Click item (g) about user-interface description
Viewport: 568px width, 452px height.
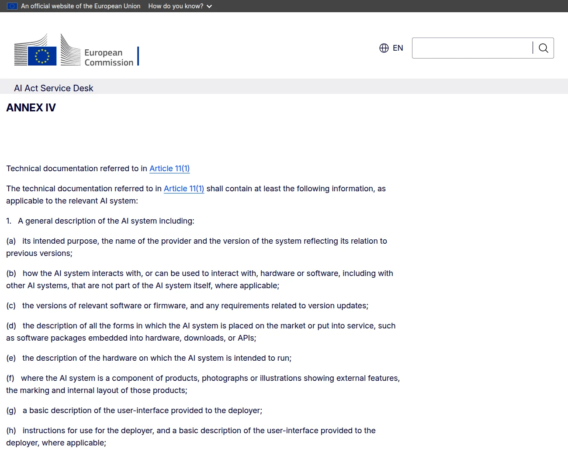click(134, 411)
